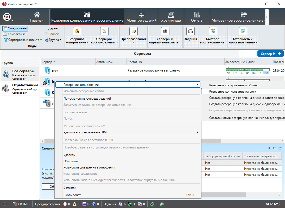Click cron's 7-day backup status bar
285x208 pixels.
[x=248, y=70]
